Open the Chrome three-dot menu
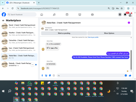The width and height of the screenshot is (136, 102). [x=133, y=8]
